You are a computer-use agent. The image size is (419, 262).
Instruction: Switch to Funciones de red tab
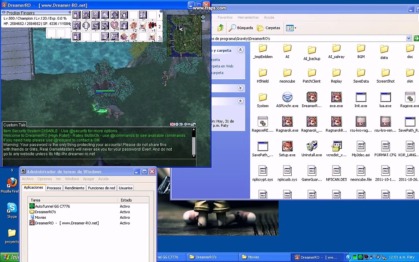[101, 188]
